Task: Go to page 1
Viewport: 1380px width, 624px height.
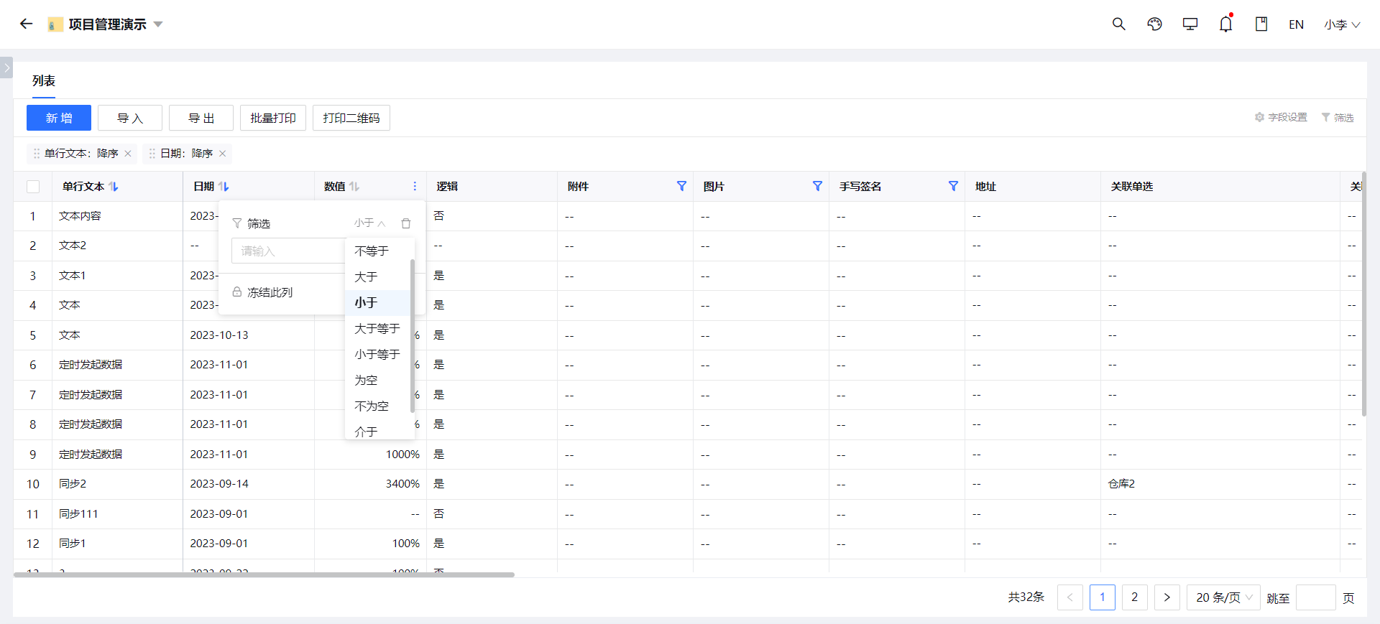Action: click(x=1103, y=597)
